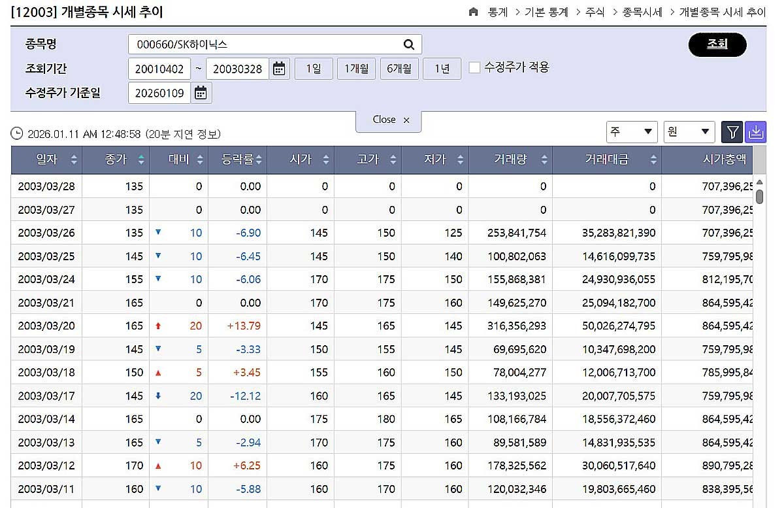Image resolution: width=784 pixels, height=508 pixels.
Task: Click 통계 breadcrumb link
Action: coord(498,12)
